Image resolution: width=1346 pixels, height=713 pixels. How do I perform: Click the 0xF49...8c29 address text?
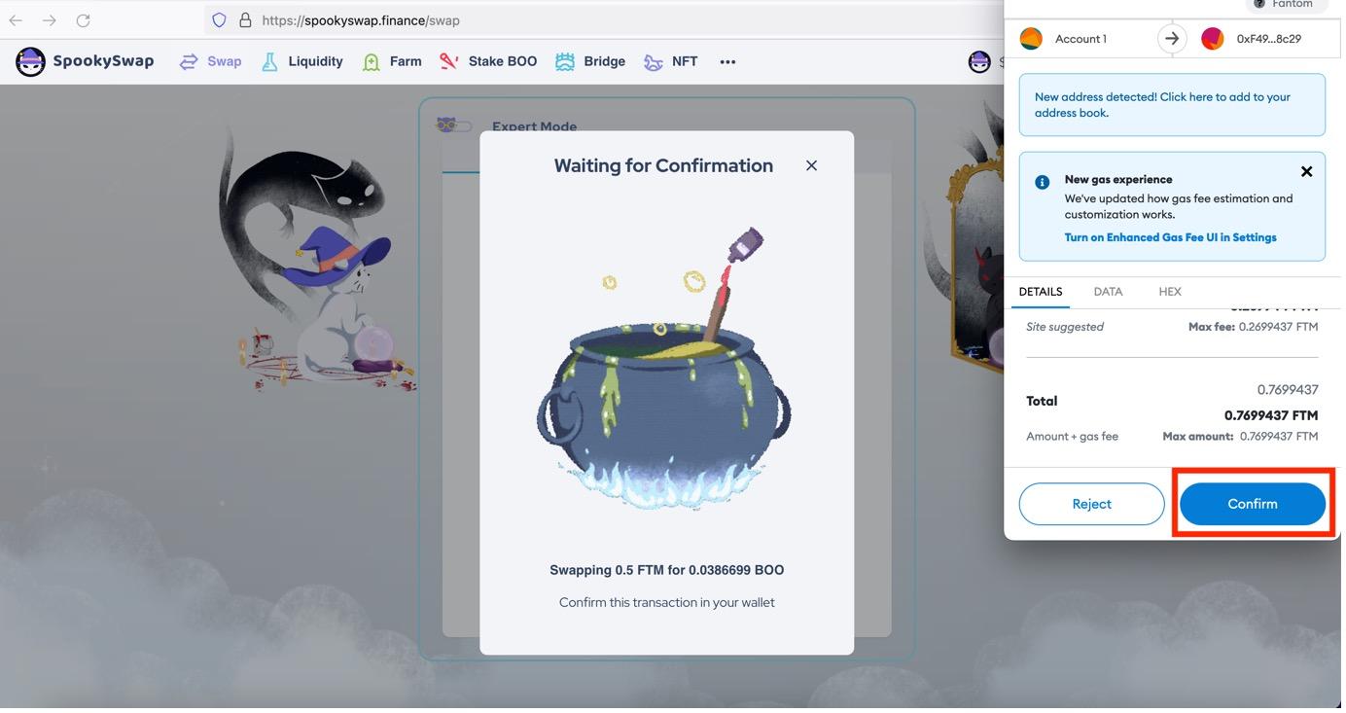pos(1268,39)
